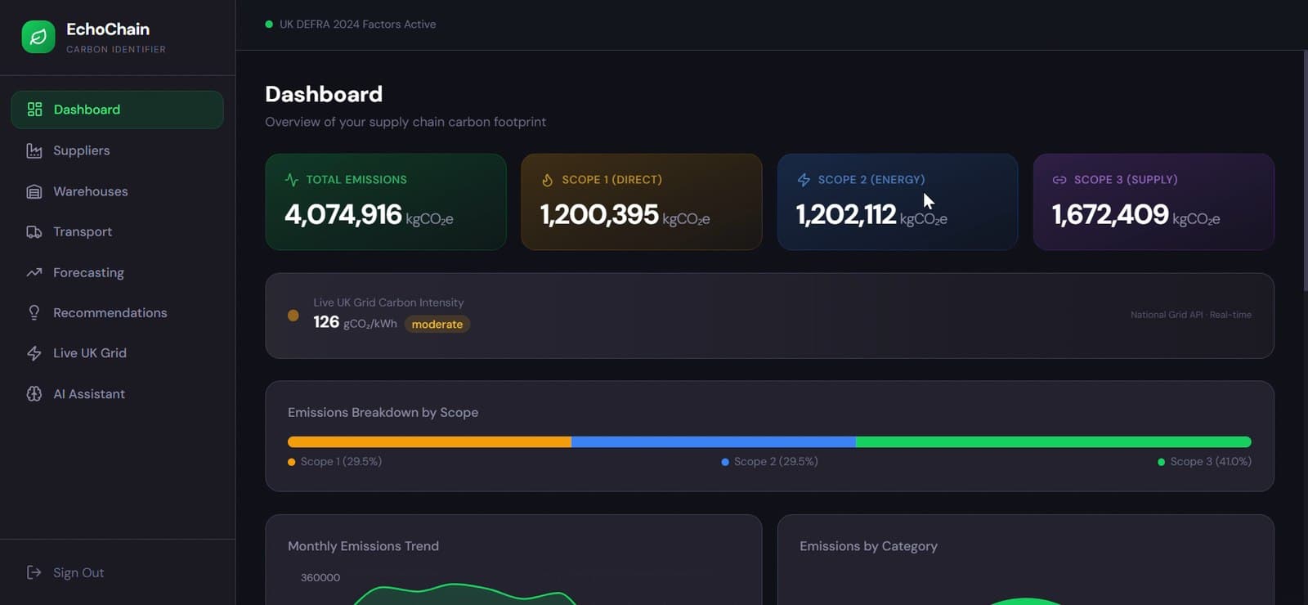
Task: Click the 1,672,409 Scope 3 value
Action: (x=1110, y=215)
